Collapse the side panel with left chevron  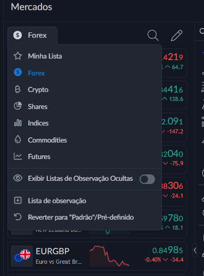(195, 250)
